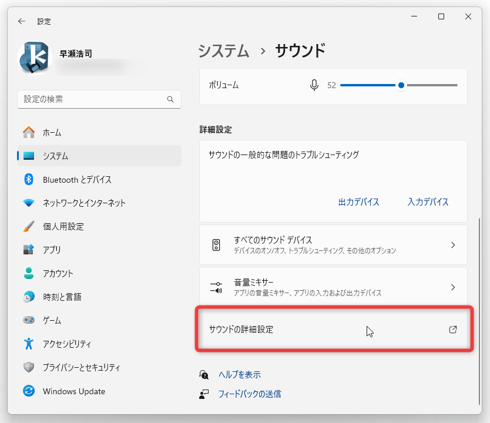Click the 詳細設定 section heading
The height and width of the screenshot is (423, 490).
216,130
